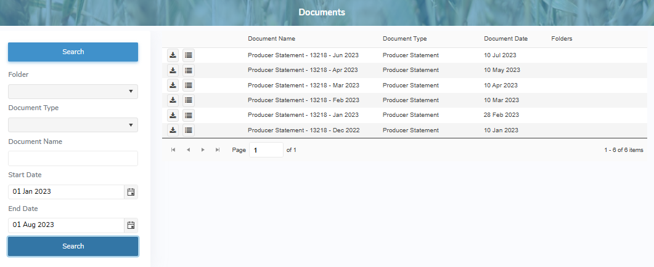The width and height of the screenshot is (654, 267).
Task: Click the bottom Search button
Action: [73, 246]
